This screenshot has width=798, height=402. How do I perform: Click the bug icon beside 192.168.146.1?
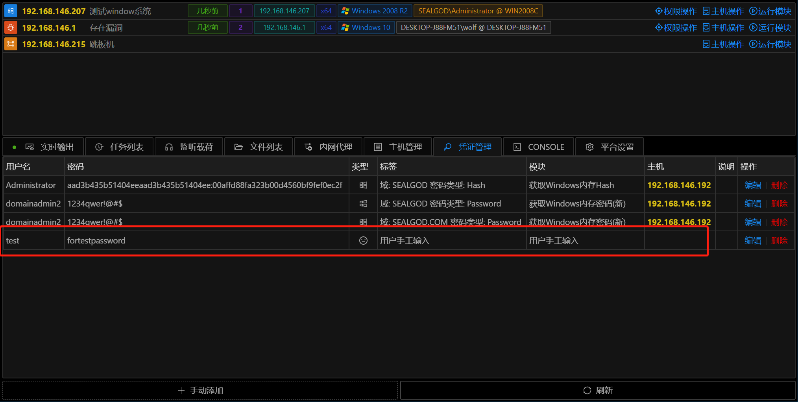click(11, 28)
